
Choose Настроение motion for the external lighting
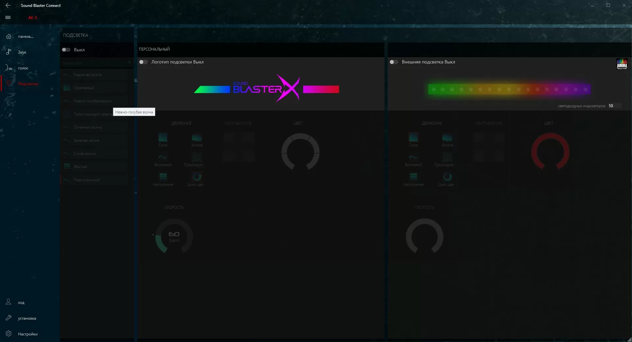click(x=413, y=180)
